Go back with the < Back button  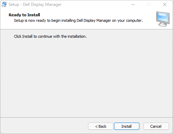pyautogui.click(x=101, y=126)
